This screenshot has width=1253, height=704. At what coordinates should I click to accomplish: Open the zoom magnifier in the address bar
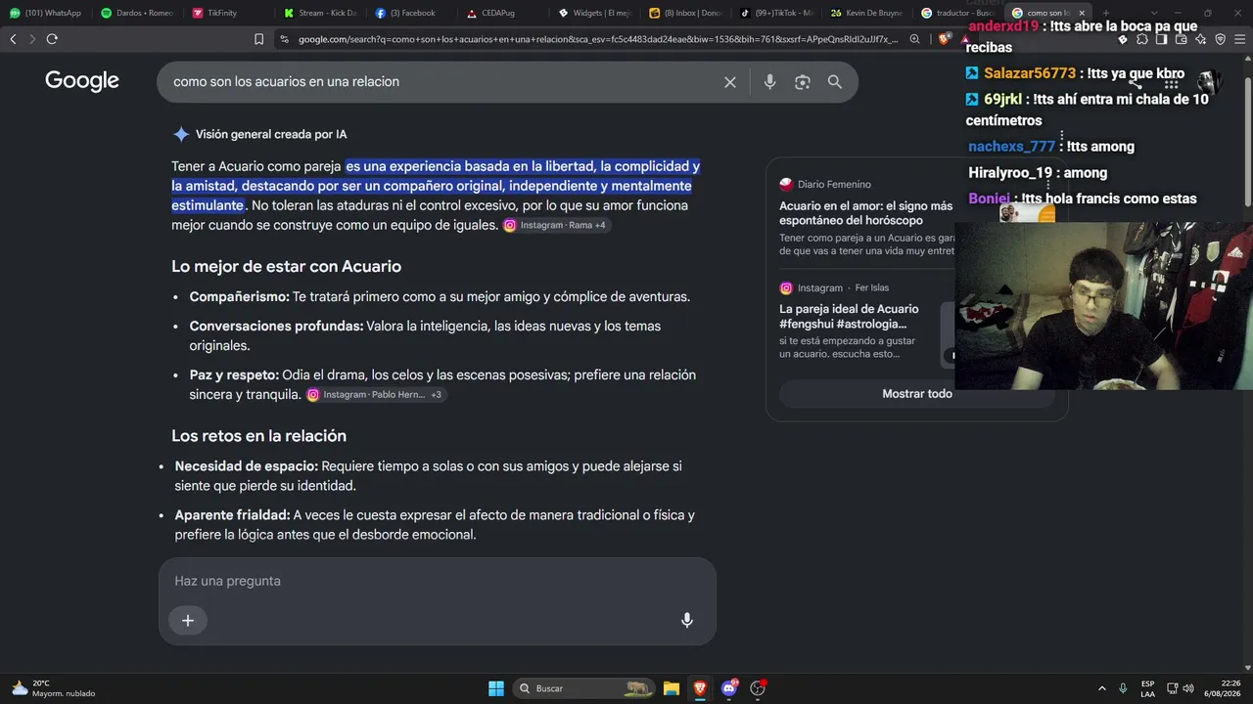(914, 39)
